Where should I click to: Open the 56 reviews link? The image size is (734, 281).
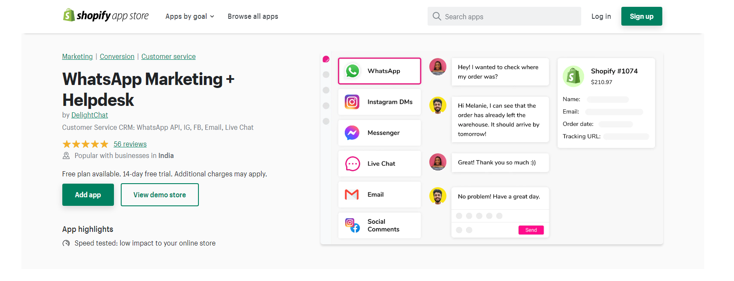pos(130,144)
